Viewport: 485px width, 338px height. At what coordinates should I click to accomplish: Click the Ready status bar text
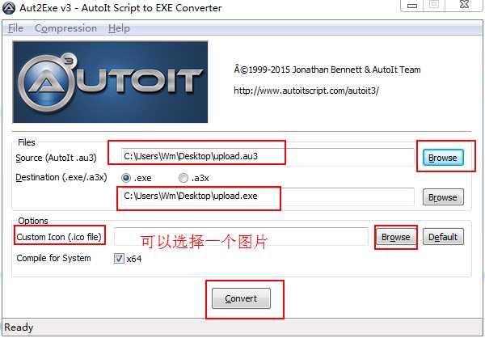(x=19, y=327)
